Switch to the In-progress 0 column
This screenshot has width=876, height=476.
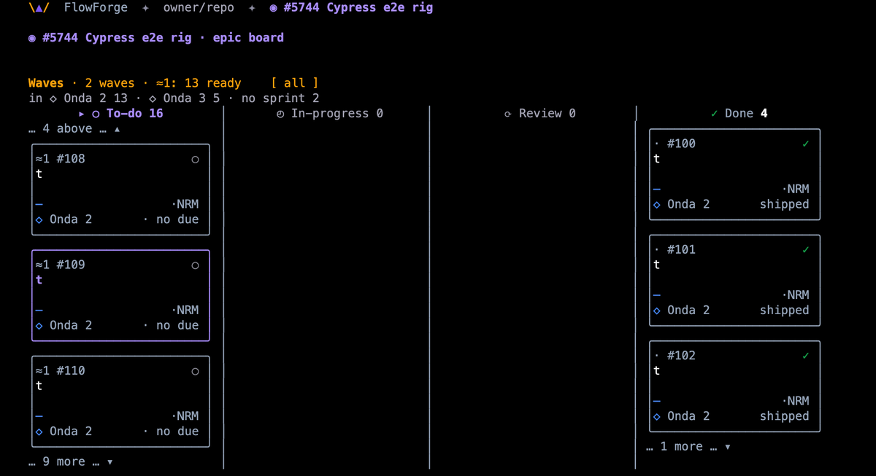click(x=330, y=114)
